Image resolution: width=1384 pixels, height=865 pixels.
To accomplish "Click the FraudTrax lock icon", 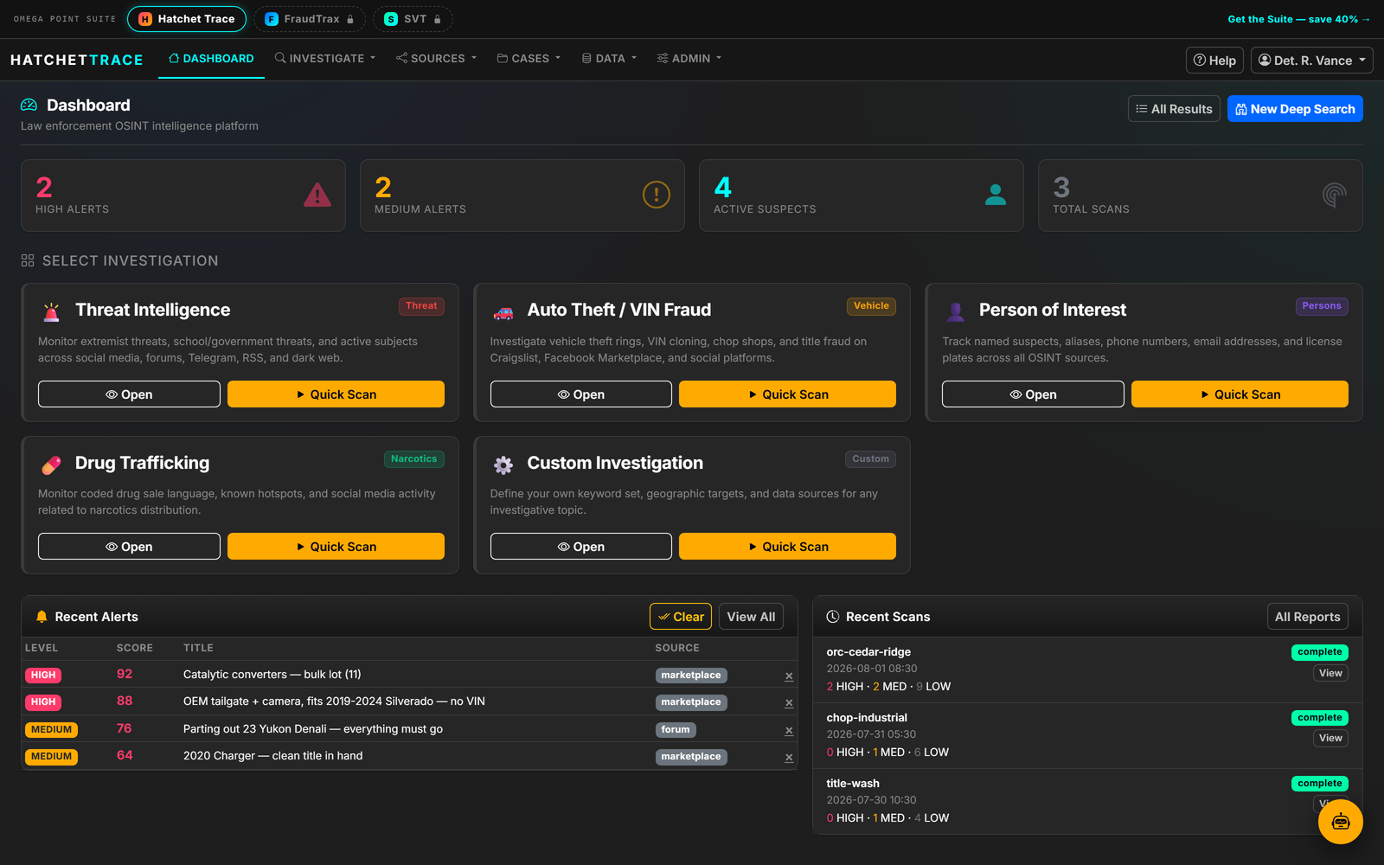I will tap(350, 19).
